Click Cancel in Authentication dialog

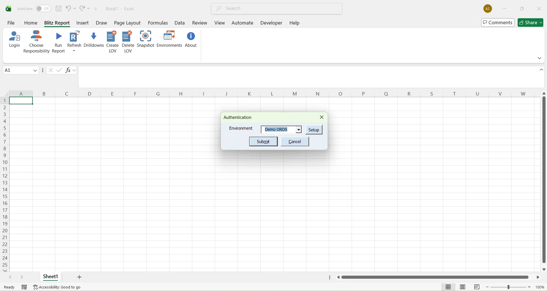pyautogui.click(x=295, y=142)
